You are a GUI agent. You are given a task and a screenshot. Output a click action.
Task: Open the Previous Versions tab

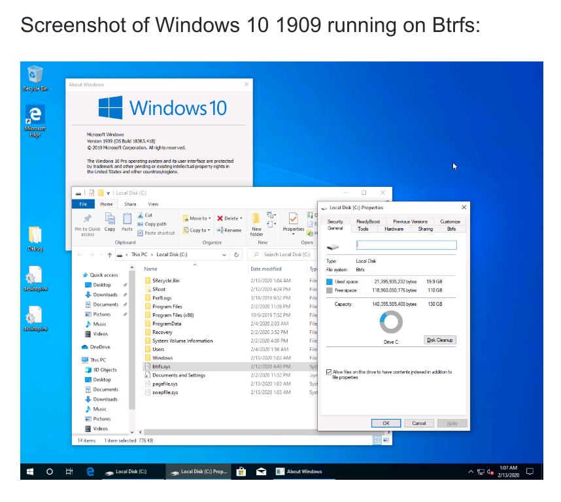411,222
